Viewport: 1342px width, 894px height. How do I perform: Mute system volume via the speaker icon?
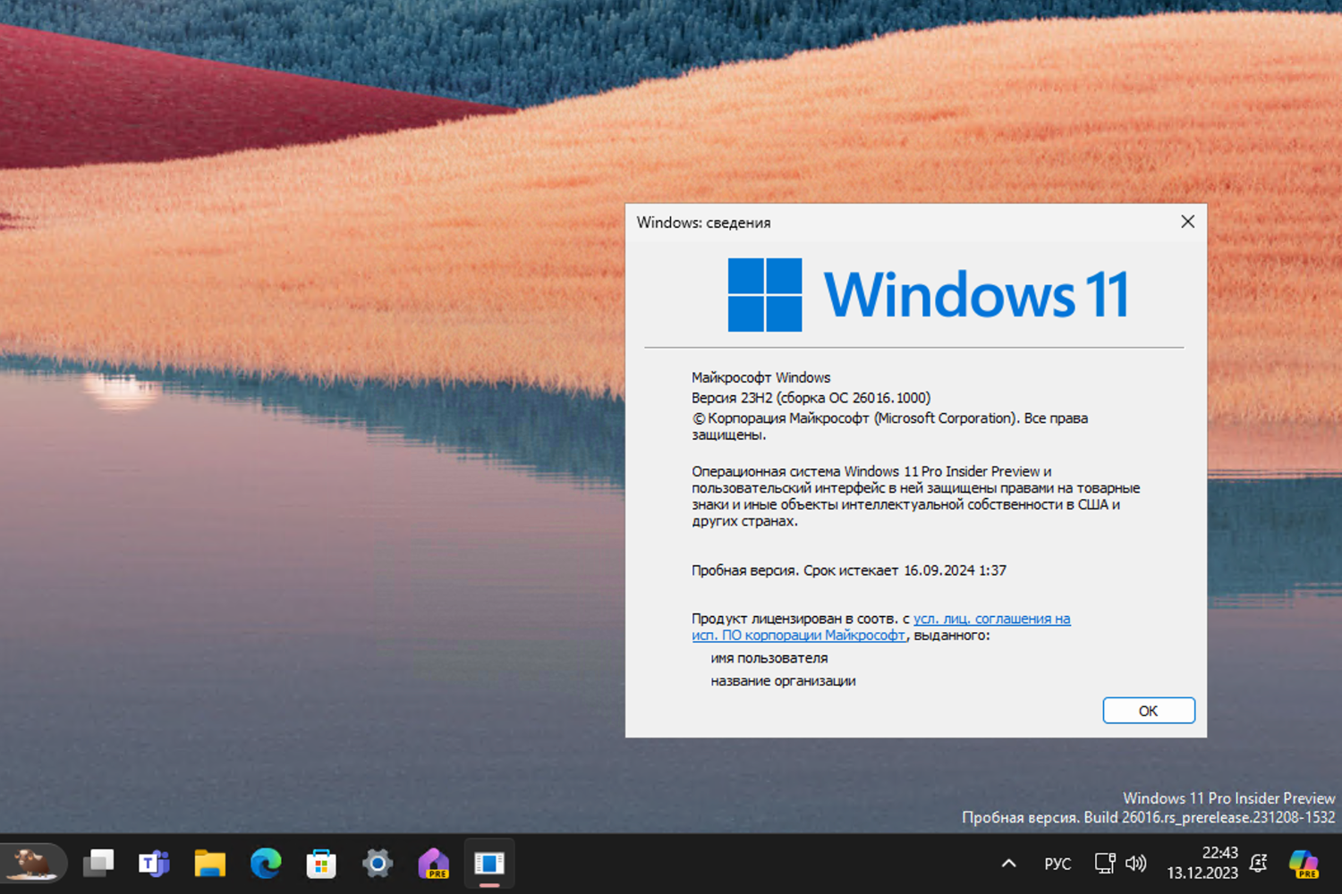point(1135,863)
